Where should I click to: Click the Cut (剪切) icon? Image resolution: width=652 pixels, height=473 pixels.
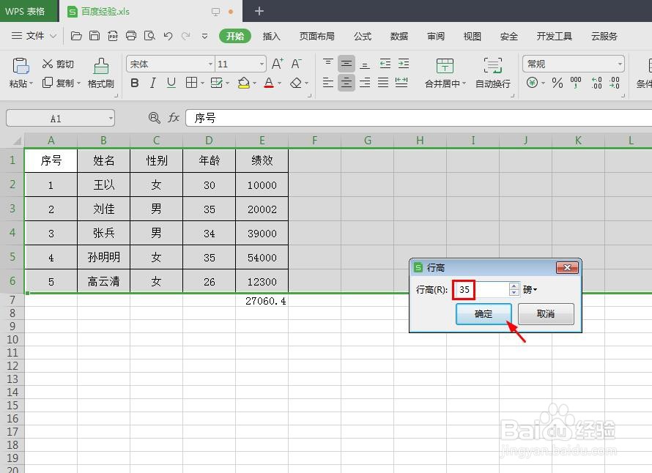(x=46, y=63)
